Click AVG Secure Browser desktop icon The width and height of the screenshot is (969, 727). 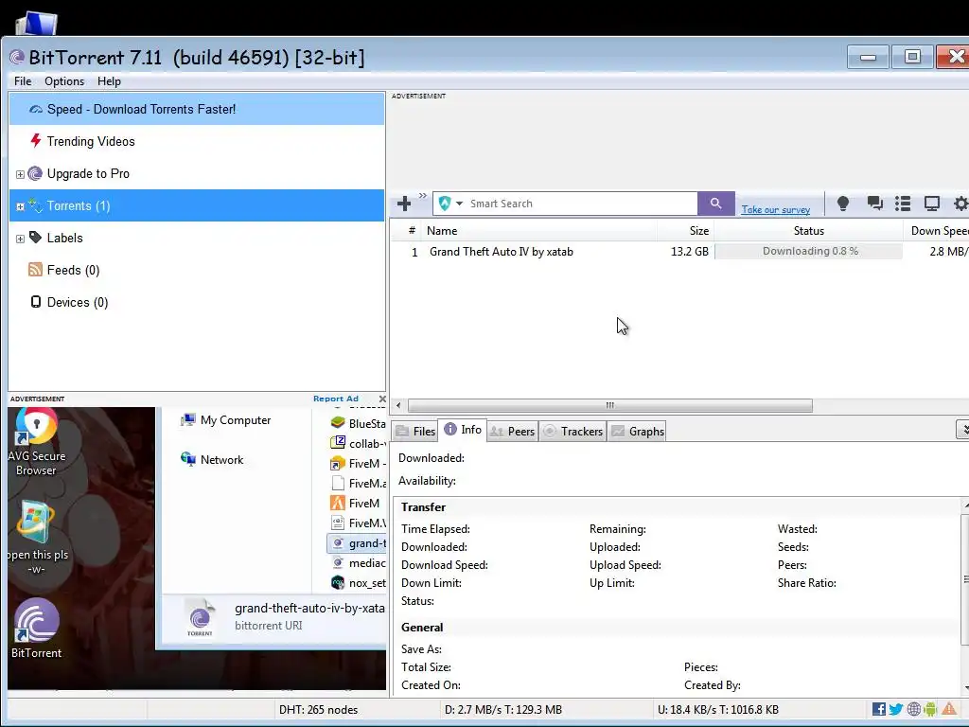click(37, 443)
